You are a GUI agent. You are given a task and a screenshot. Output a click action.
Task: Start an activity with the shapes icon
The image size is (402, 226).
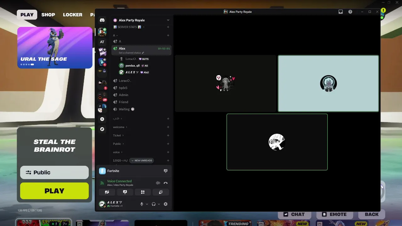click(x=143, y=192)
